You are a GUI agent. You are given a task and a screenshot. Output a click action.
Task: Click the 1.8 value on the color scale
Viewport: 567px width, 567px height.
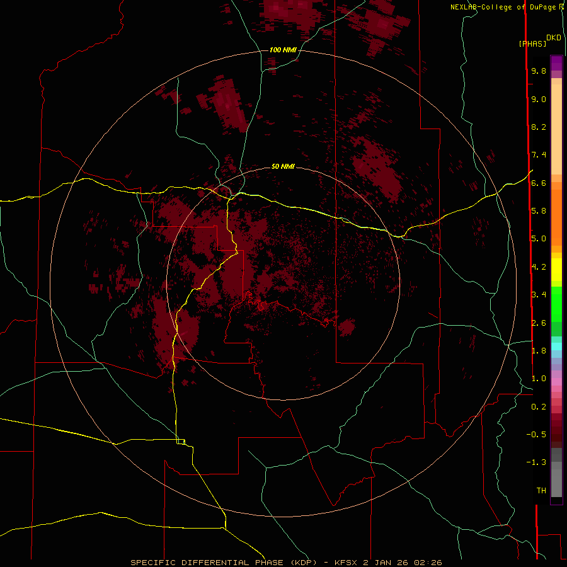(x=539, y=351)
